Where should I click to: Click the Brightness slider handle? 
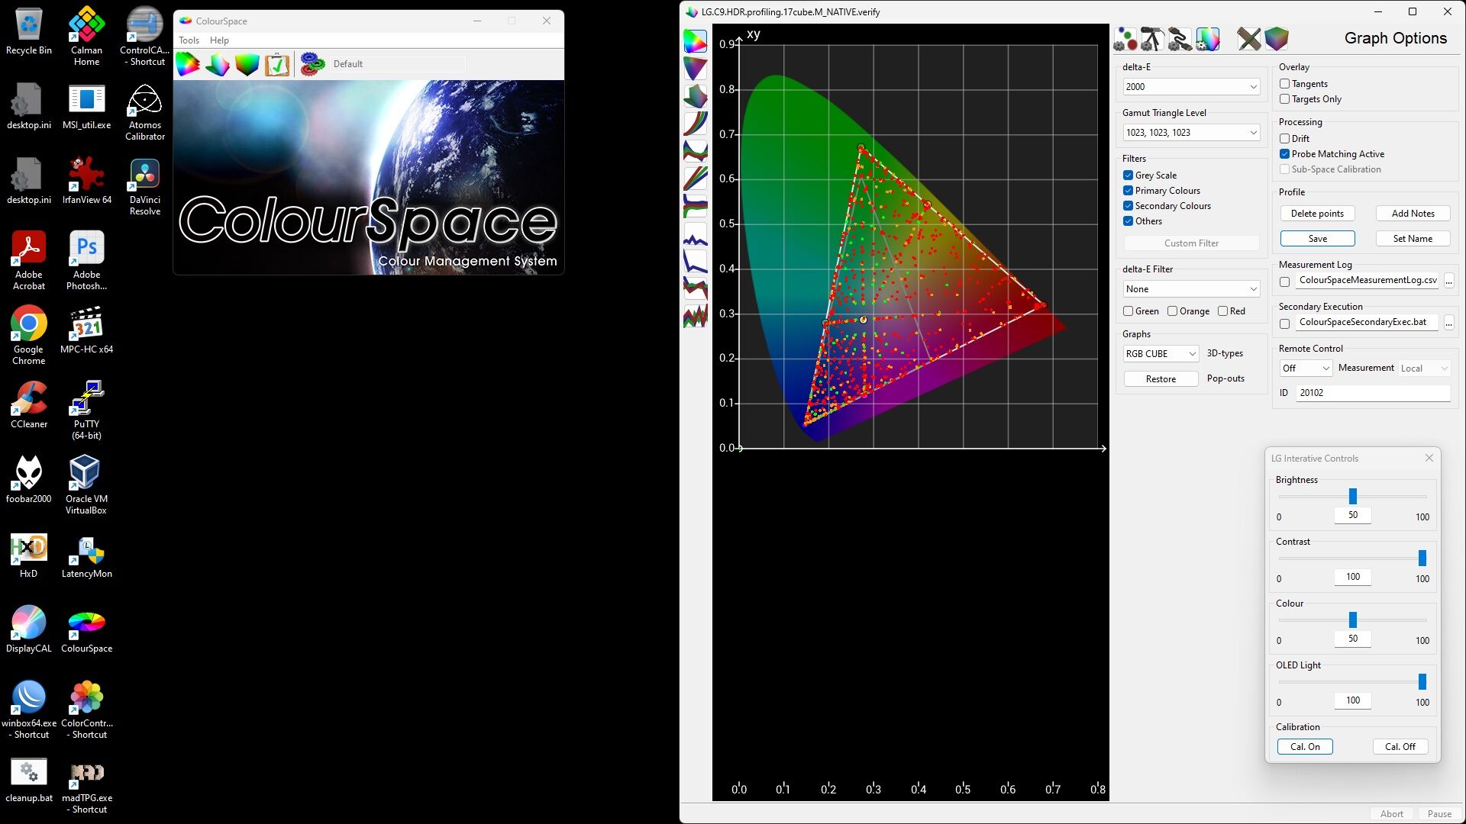pyautogui.click(x=1352, y=497)
